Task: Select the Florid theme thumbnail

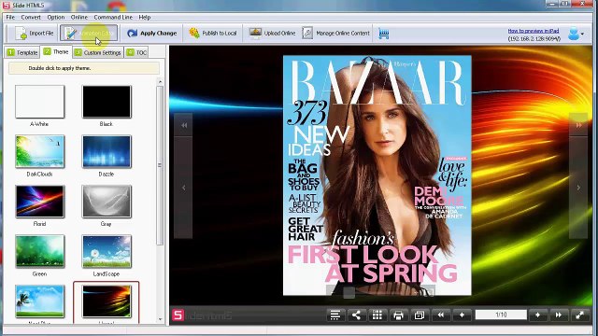Action: tap(39, 202)
